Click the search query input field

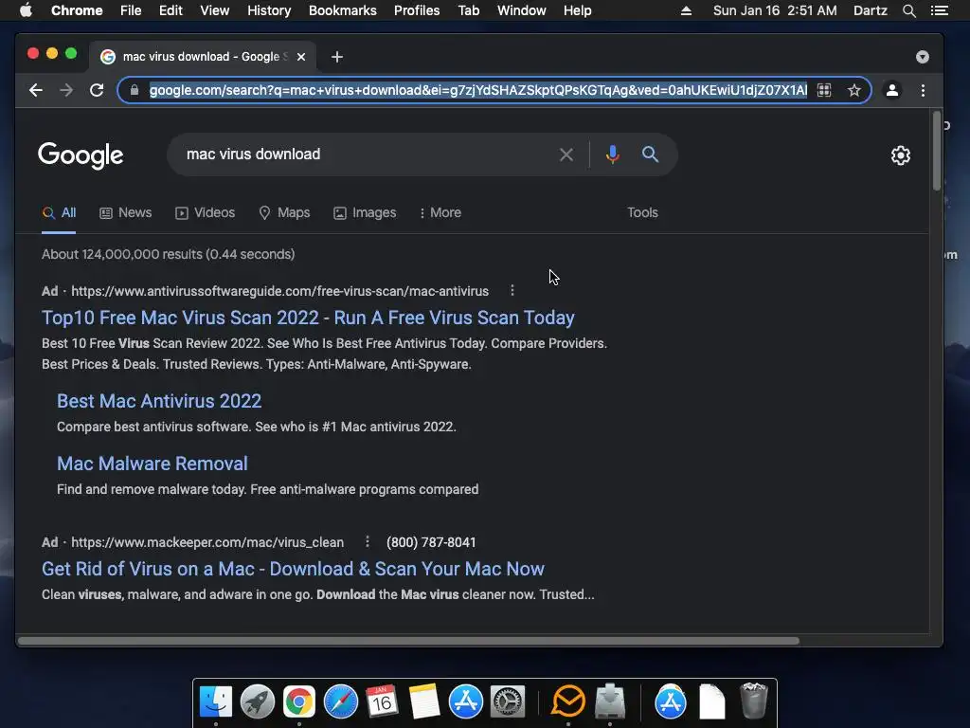tap(365, 155)
